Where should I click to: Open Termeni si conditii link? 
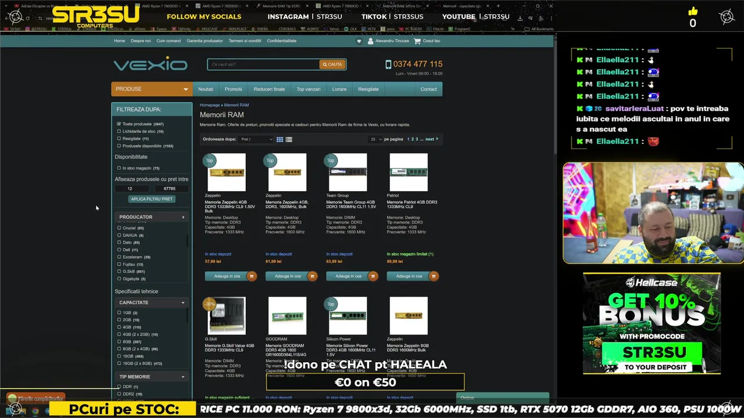coord(245,41)
